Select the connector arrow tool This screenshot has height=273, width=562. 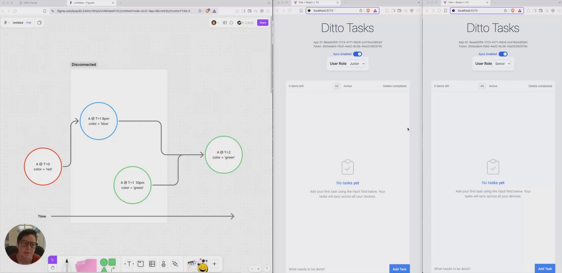click(x=113, y=269)
